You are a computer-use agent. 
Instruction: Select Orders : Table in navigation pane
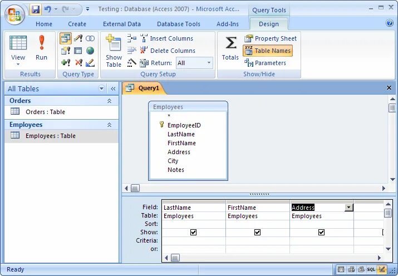pyautogui.click(x=61, y=112)
